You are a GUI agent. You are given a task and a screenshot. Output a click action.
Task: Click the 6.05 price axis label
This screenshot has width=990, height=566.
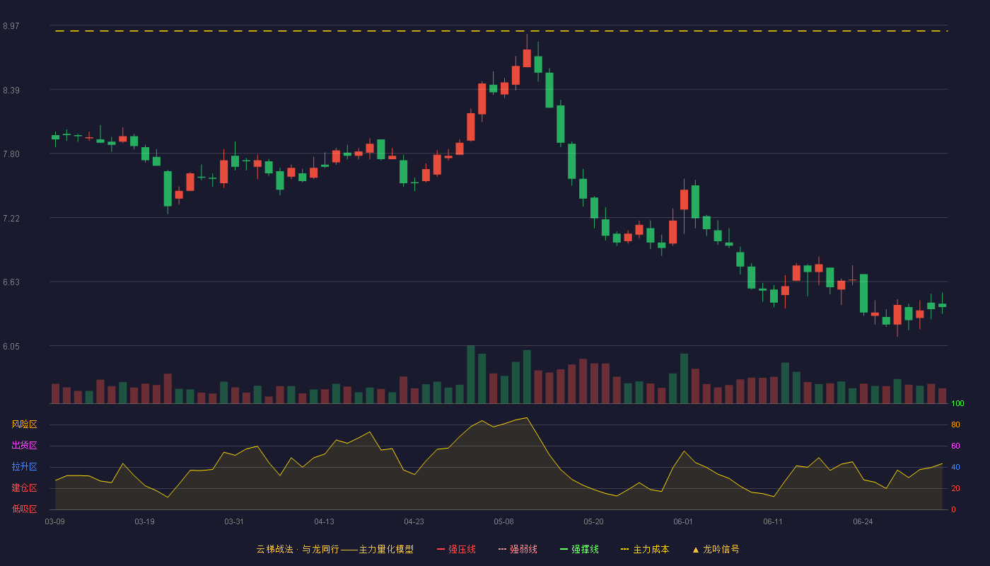click(11, 347)
